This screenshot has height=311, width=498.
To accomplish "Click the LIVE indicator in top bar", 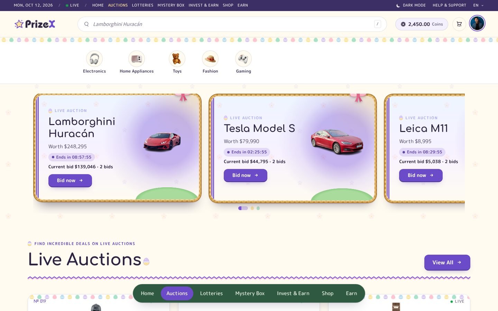I will pyautogui.click(x=72, y=5).
